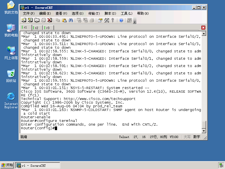
Task: Switch to the r3 tab
Action: 48,28
